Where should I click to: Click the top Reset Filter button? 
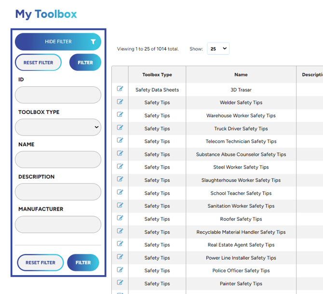coord(39,63)
